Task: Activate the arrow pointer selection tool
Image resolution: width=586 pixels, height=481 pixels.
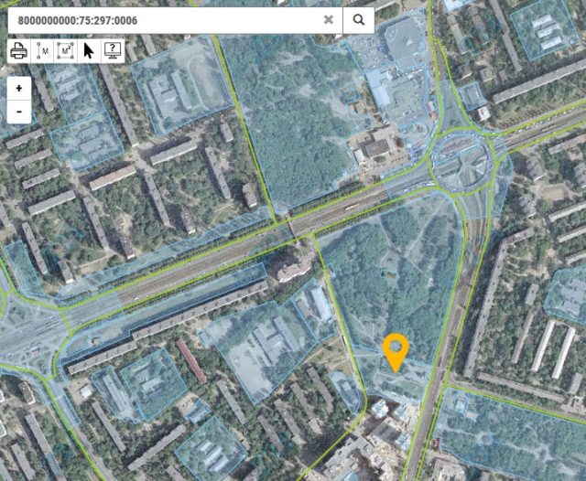Action: click(x=89, y=51)
